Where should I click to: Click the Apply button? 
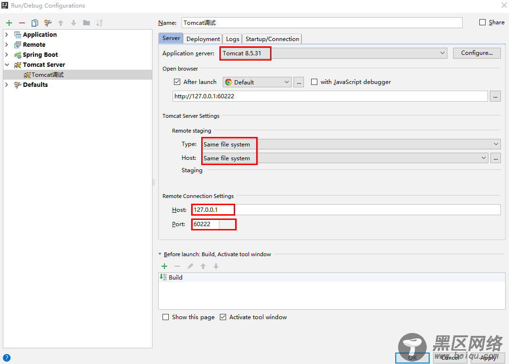(x=488, y=358)
